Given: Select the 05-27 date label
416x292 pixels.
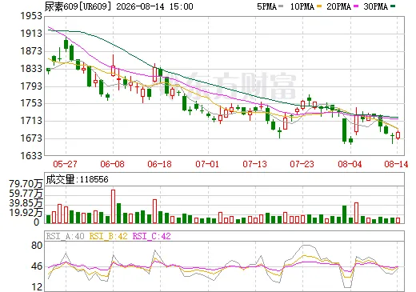Looking at the screenshot, I should pos(65,164).
